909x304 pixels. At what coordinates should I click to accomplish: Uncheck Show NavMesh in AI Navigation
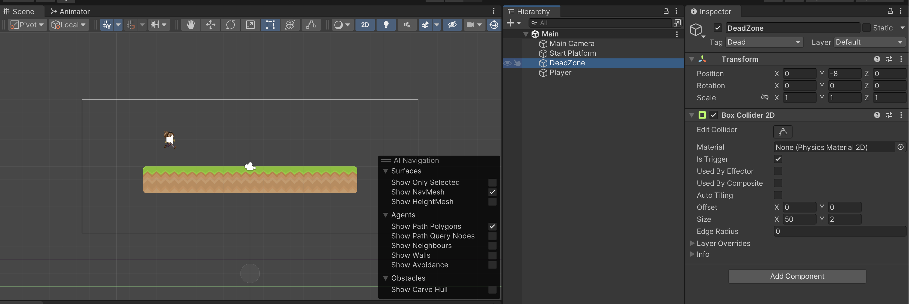[x=492, y=192]
